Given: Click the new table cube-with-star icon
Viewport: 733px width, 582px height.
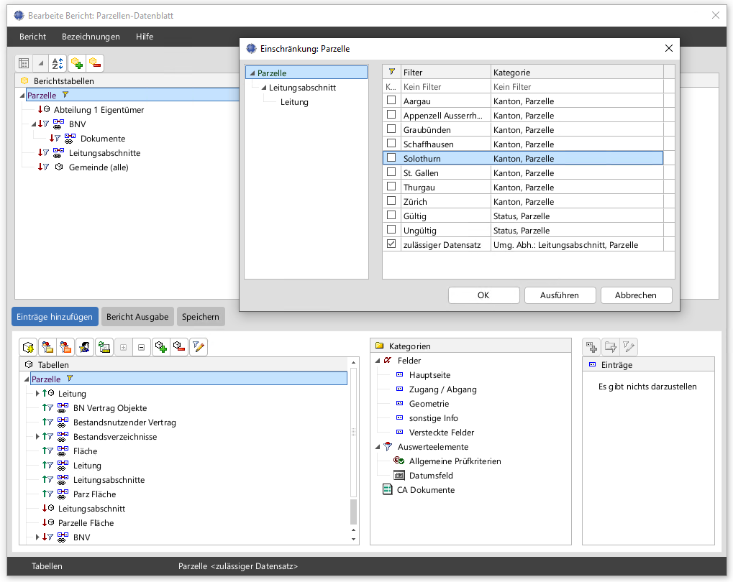Looking at the screenshot, I should tap(28, 347).
